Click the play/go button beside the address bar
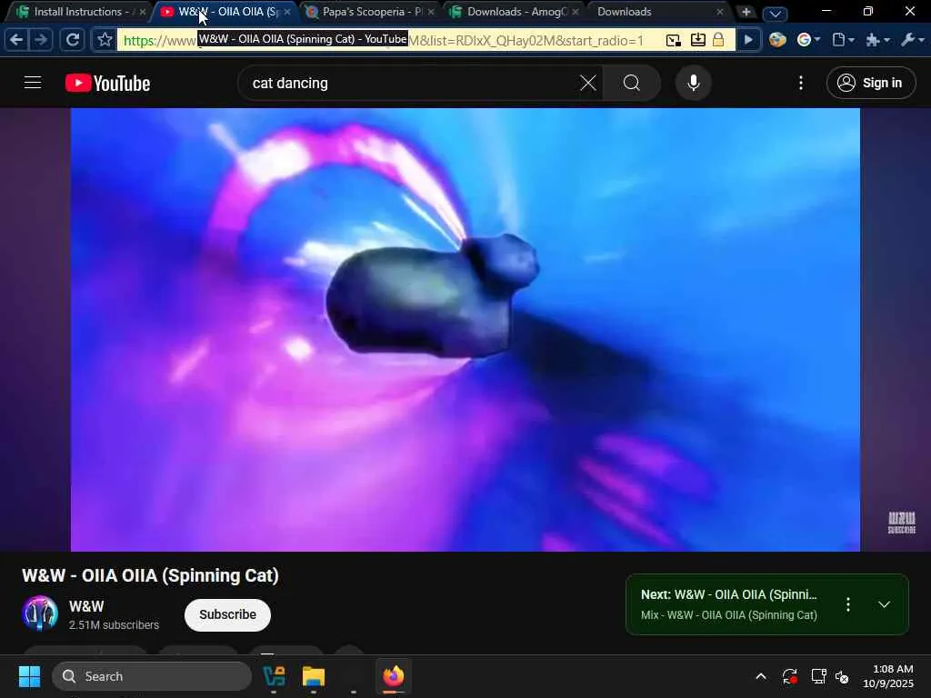 pos(748,40)
